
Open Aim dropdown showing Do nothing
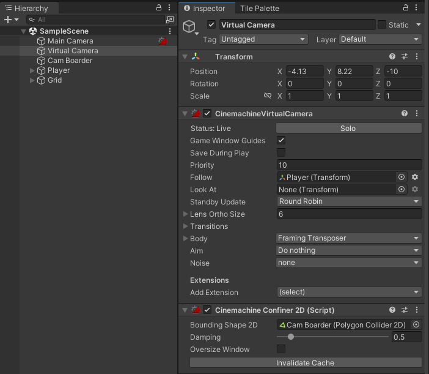point(349,250)
